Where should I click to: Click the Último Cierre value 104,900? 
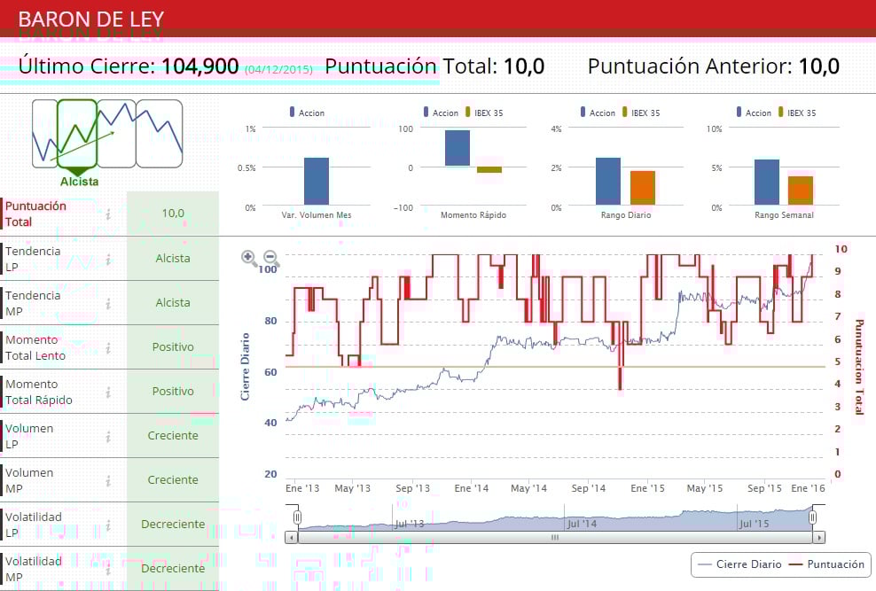point(200,66)
